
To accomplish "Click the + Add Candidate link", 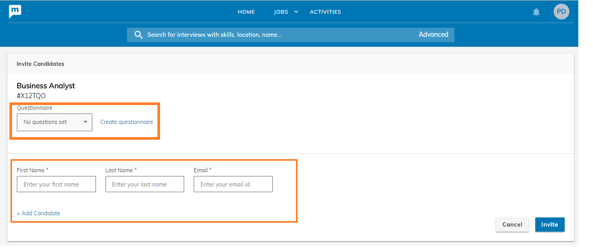I will 38,214.
